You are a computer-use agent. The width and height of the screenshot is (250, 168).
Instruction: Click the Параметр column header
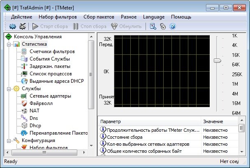point(149,122)
